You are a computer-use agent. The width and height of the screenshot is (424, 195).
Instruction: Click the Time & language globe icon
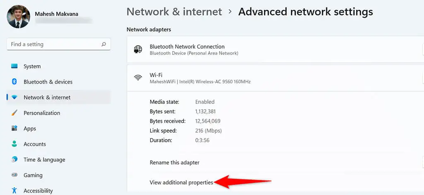click(x=14, y=160)
